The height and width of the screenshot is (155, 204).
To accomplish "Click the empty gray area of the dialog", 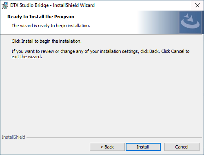I will tap(102, 95).
